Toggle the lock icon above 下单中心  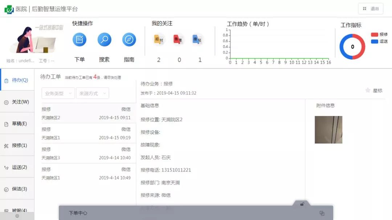302,204
